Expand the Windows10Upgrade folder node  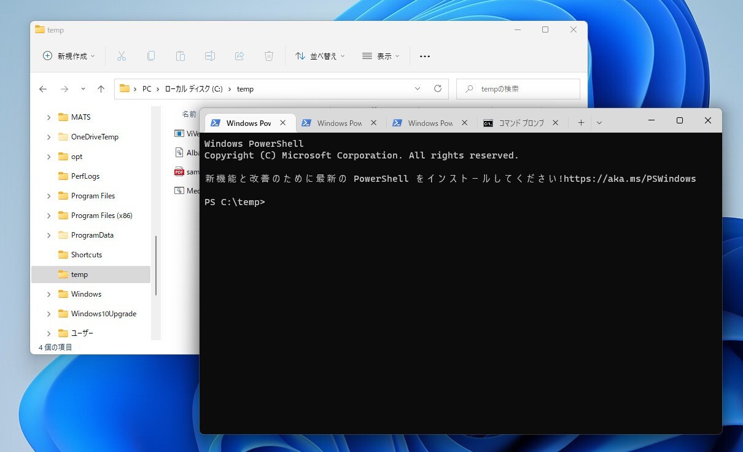pos(49,314)
